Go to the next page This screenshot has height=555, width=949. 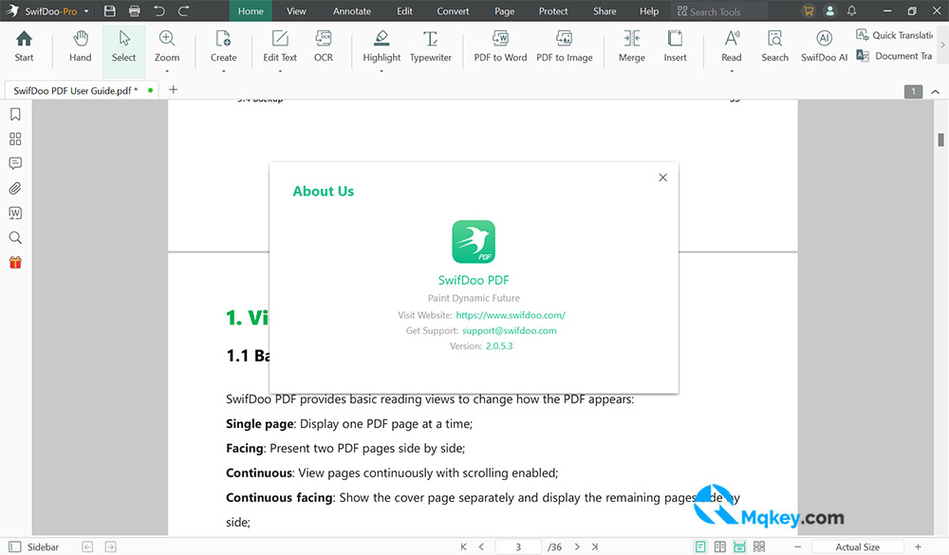pyautogui.click(x=577, y=547)
